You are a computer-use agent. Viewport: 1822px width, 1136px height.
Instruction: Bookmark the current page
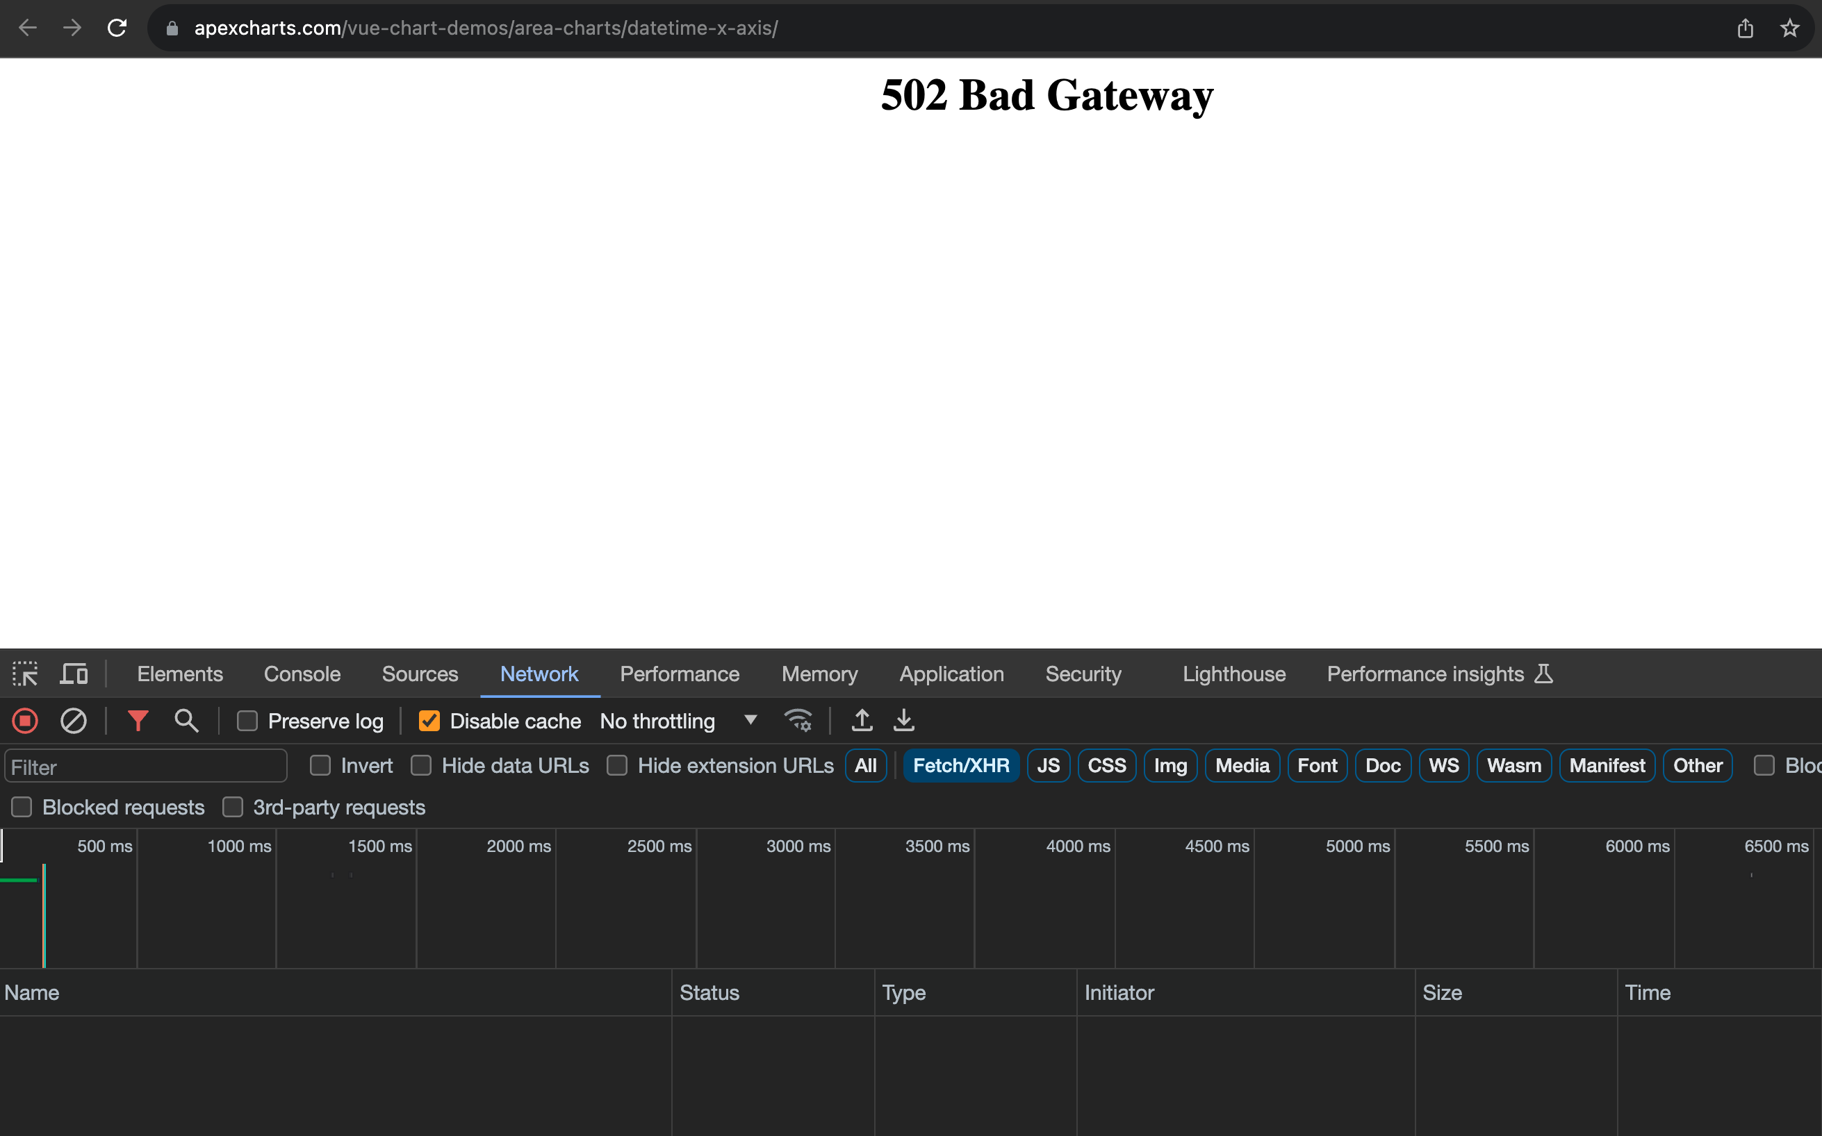pos(1789,28)
